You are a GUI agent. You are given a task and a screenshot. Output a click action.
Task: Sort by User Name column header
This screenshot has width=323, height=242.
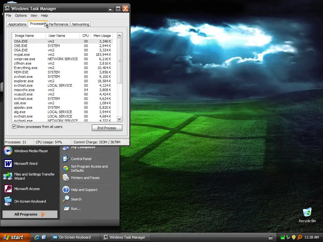[x=63, y=36]
